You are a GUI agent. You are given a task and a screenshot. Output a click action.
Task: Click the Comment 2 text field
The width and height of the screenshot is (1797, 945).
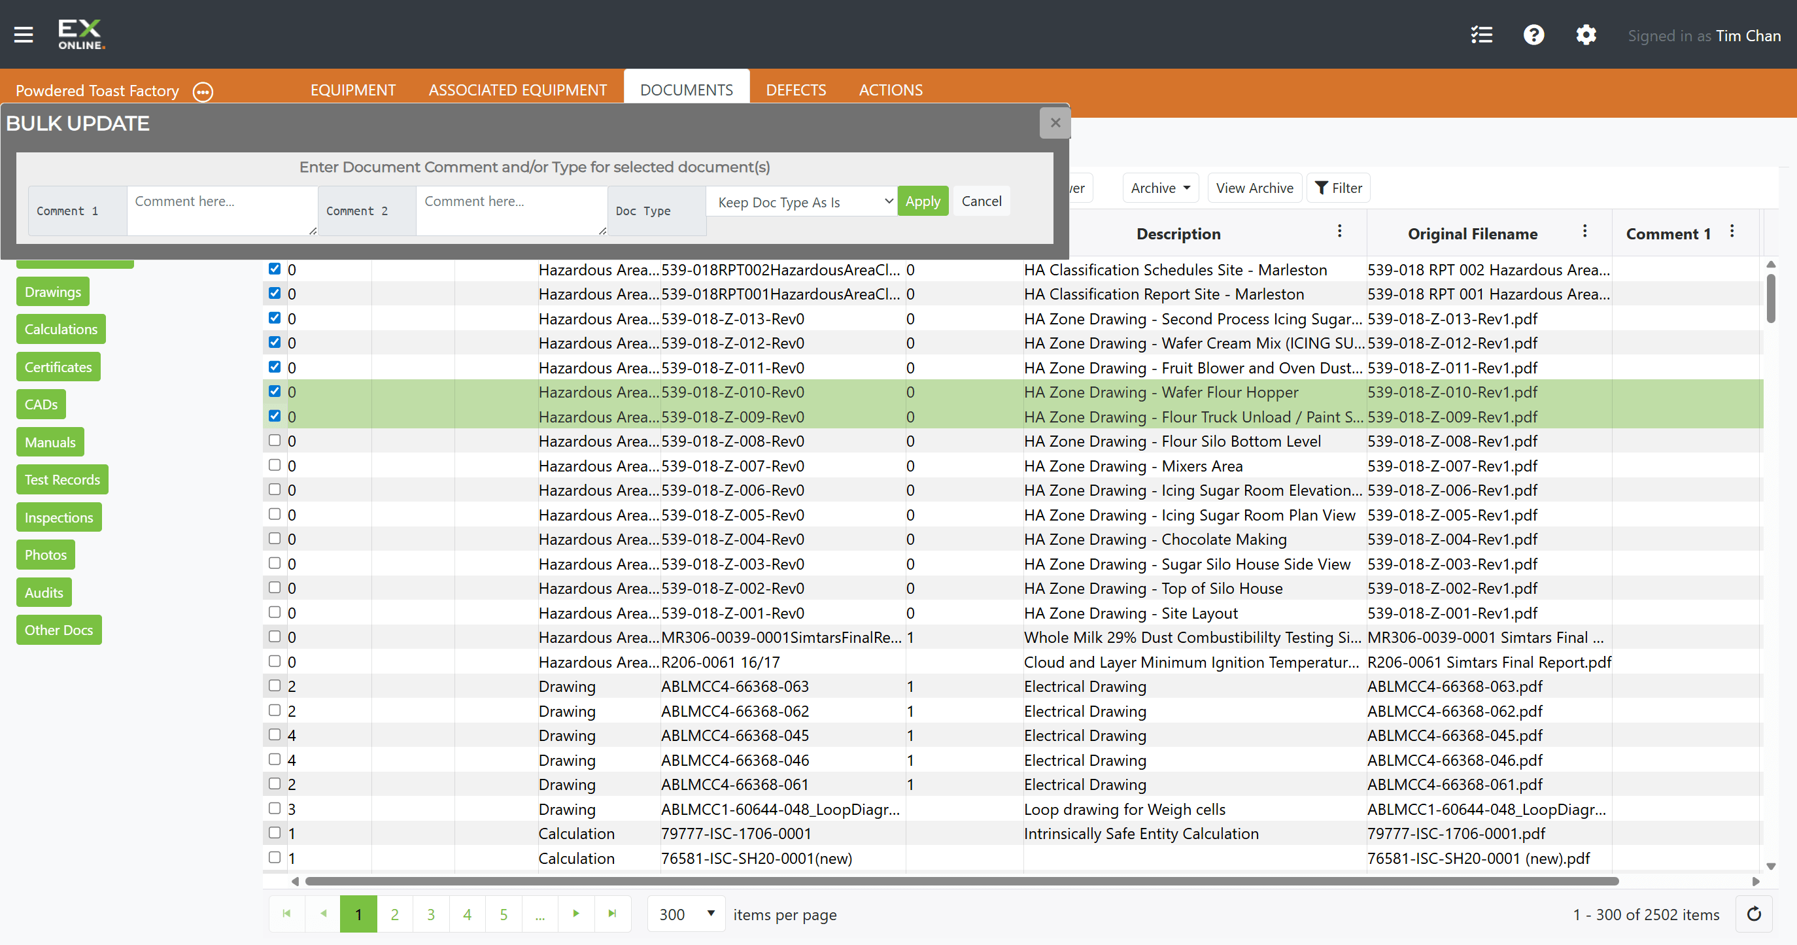(x=511, y=211)
